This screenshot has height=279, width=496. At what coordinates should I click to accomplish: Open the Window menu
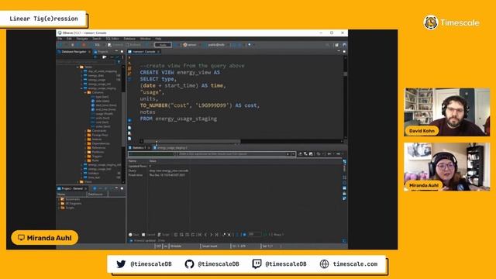click(145, 39)
